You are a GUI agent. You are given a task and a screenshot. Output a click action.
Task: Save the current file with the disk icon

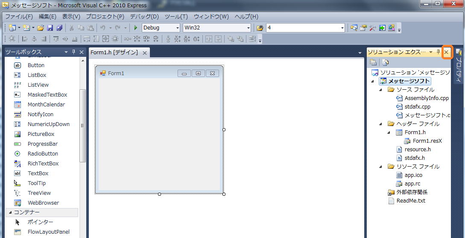click(50, 28)
